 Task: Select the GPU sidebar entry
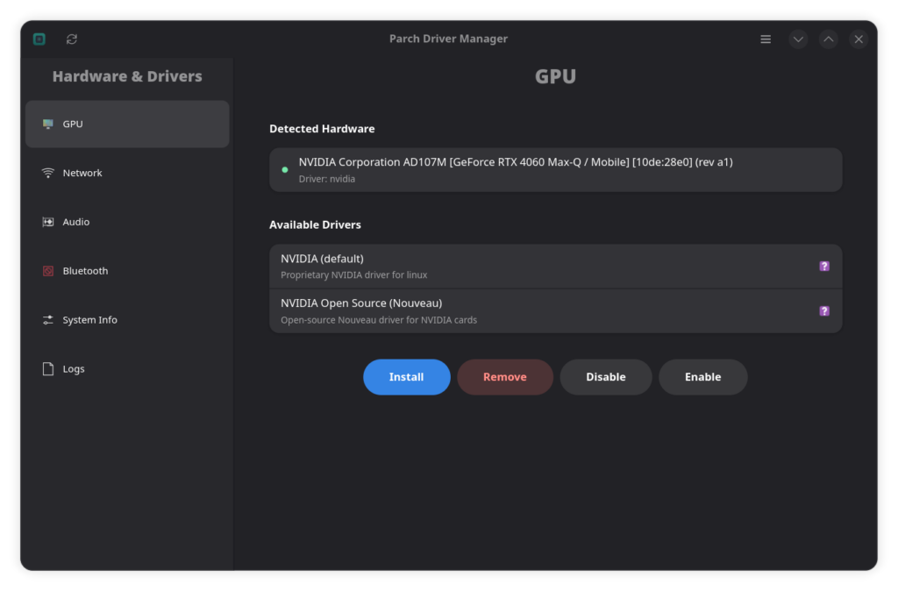[x=127, y=124]
